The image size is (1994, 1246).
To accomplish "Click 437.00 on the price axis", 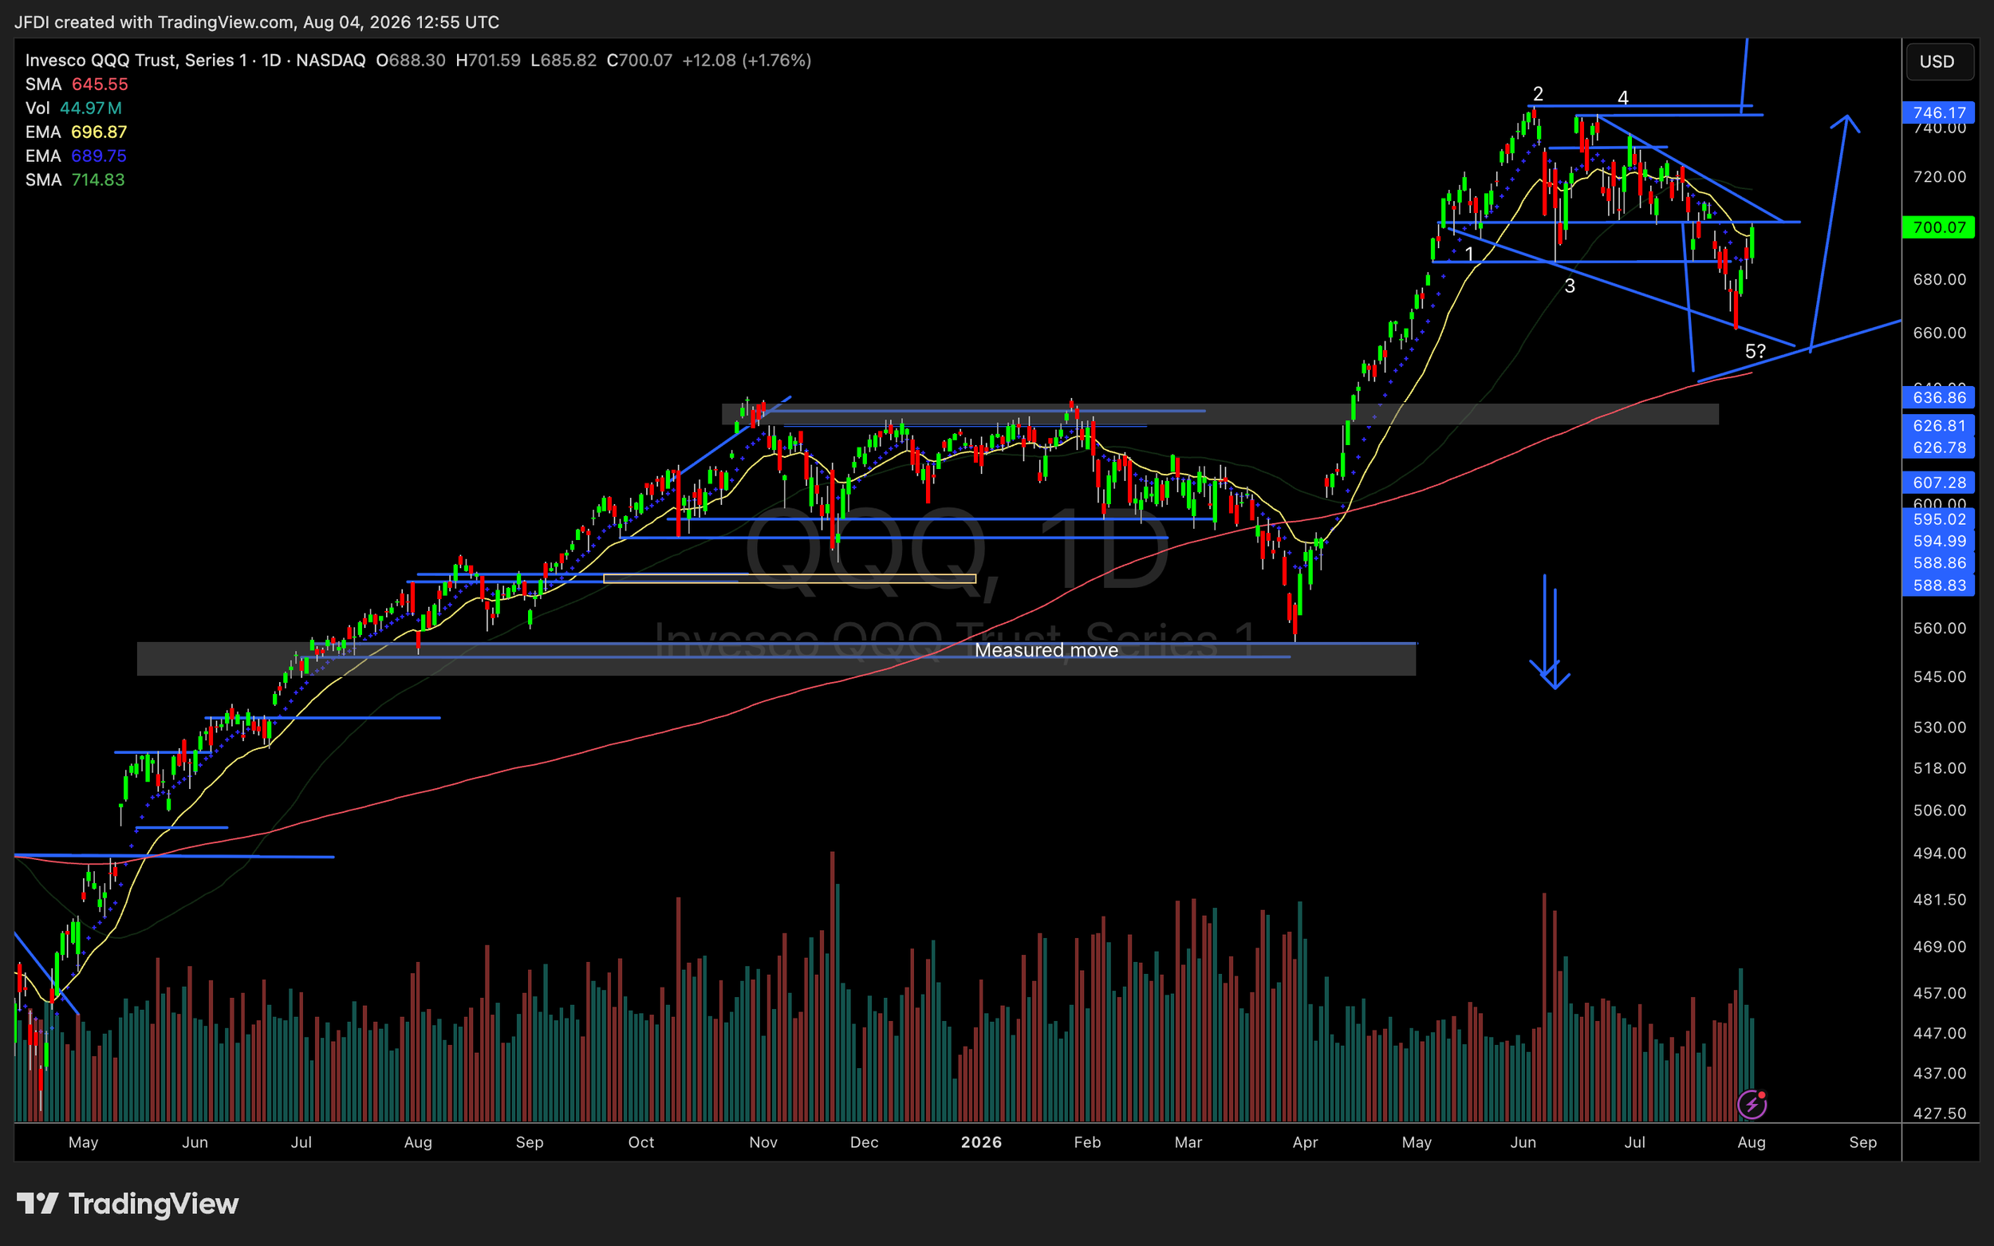I will 1940,1074.
